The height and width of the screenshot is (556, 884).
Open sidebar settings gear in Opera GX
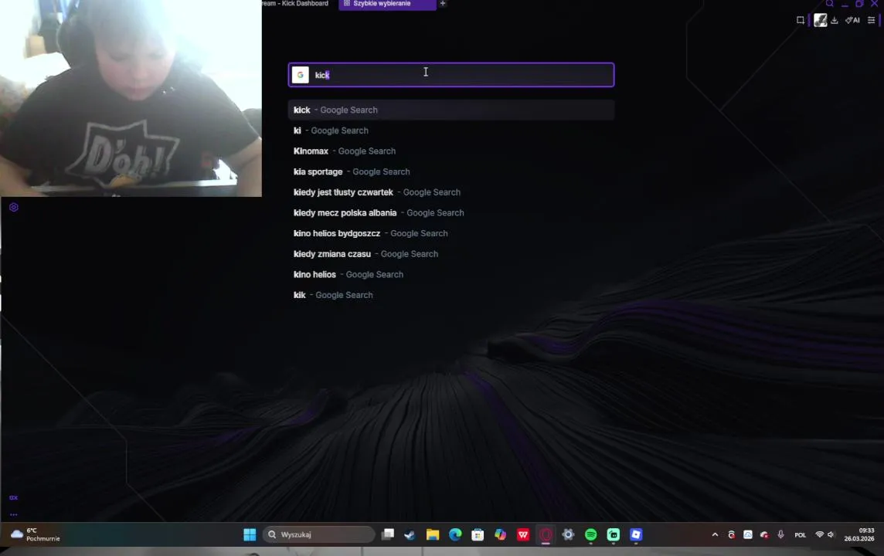point(14,207)
